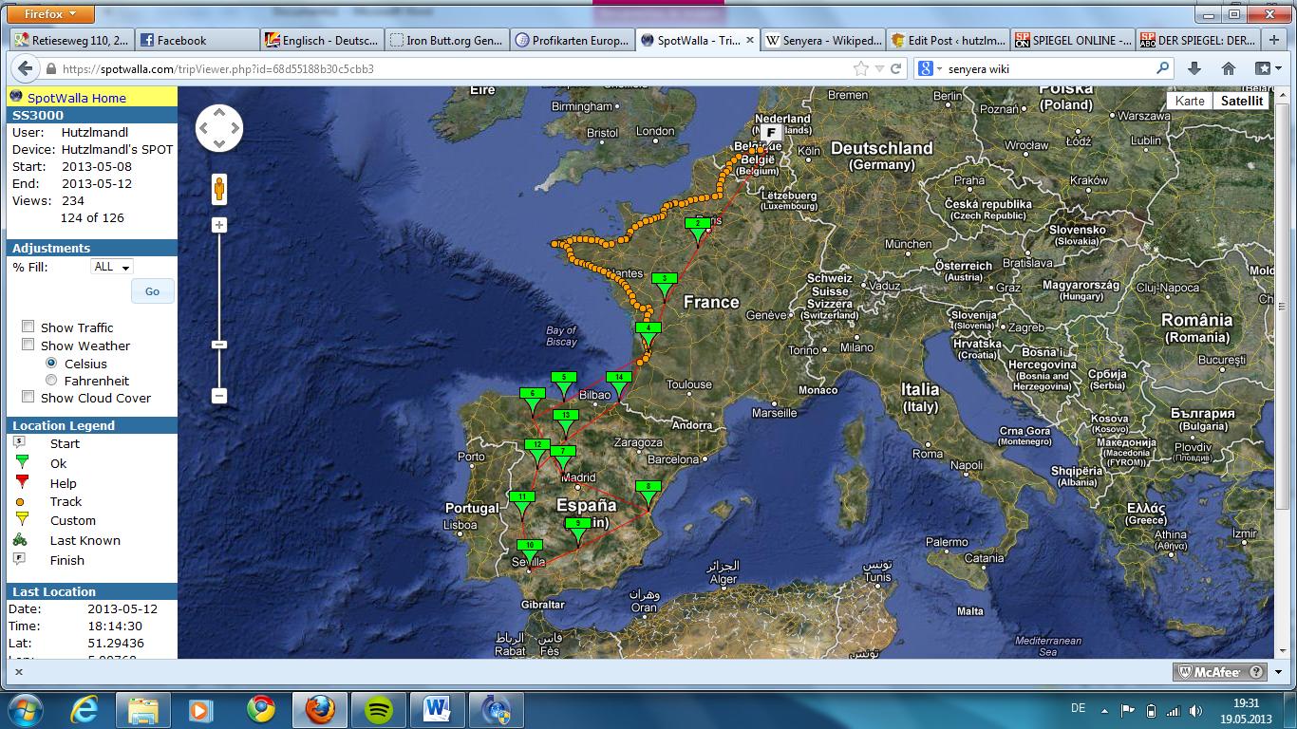Open the search engine selector dropdown
This screenshot has height=729, width=1297.
tap(930, 68)
